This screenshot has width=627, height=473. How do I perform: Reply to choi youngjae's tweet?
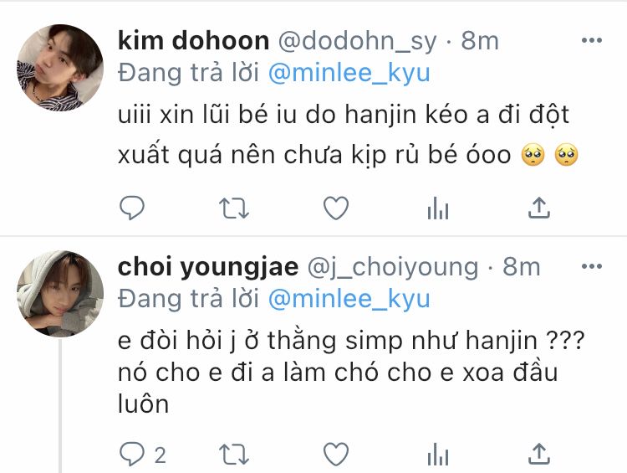(x=132, y=455)
